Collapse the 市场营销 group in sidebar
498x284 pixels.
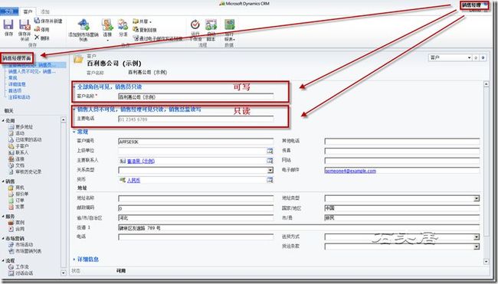[x=3, y=238]
